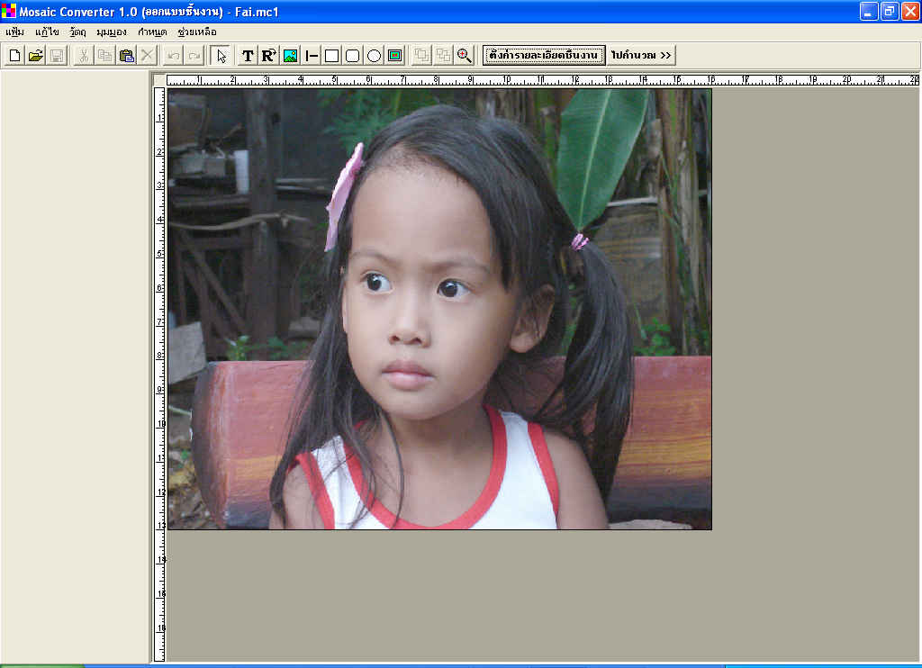Click the ตั้งค่ารายละเอียดชิ้นงาน button
Image resolution: width=922 pixels, height=668 pixels.
544,55
